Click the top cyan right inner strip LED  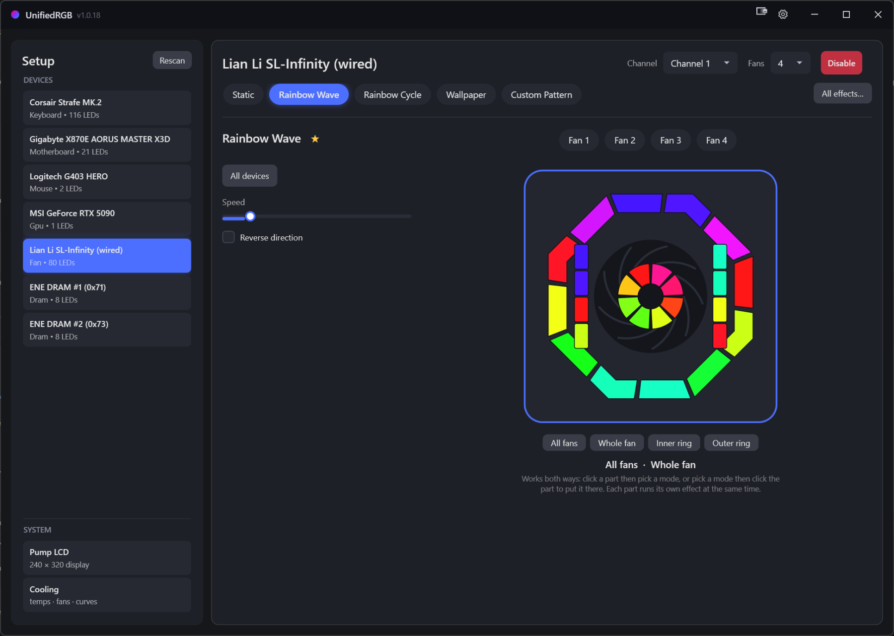(720, 256)
